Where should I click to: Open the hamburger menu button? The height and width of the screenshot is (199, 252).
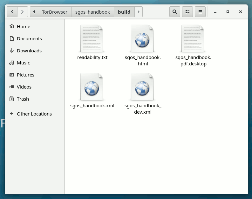pyautogui.click(x=200, y=12)
